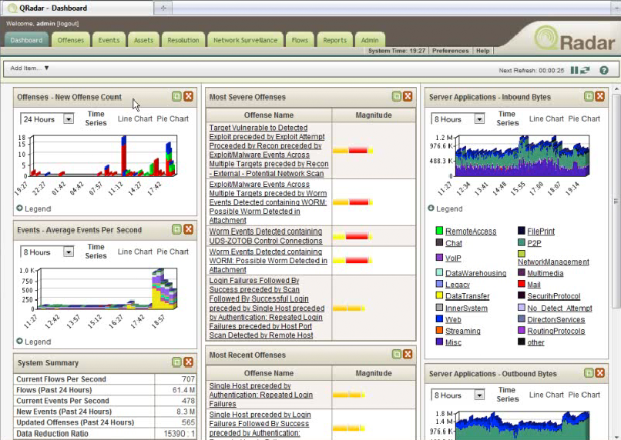Open the NetworkManagement legend link
Screen dimensions: 621x440
pos(553,262)
